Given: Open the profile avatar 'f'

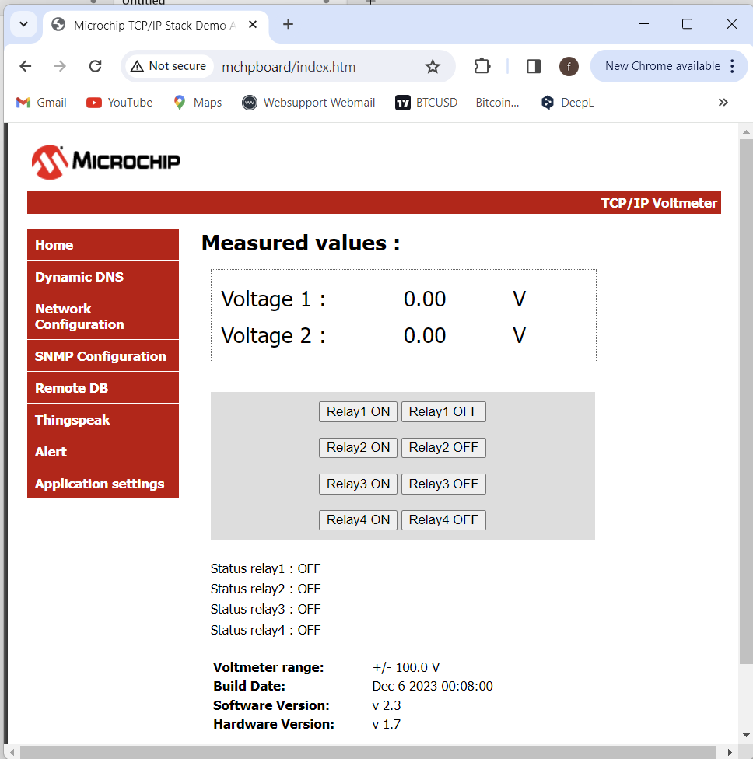Looking at the screenshot, I should [569, 66].
